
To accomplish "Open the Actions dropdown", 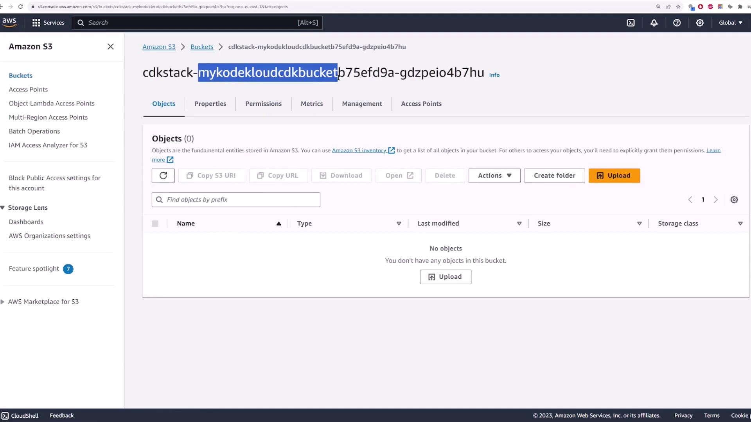I will [x=494, y=175].
